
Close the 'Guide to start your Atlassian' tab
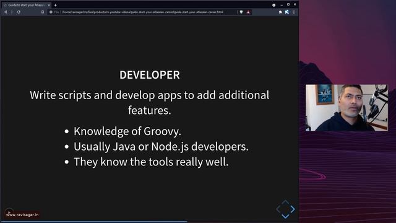tap(49, 5)
